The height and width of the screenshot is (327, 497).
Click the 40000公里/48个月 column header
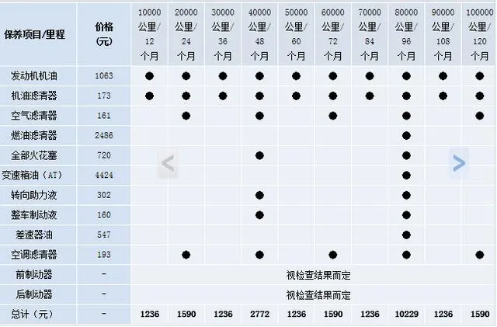click(x=259, y=34)
